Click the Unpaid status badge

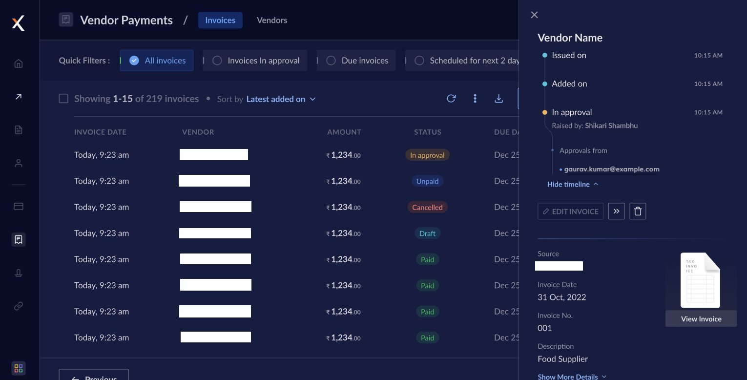pyautogui.click(x=427, y=181)
